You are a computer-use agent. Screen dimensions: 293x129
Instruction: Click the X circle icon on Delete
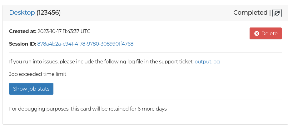point(257,33)
